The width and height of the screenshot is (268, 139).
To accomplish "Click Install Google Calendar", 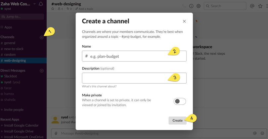I will [20, 125].
